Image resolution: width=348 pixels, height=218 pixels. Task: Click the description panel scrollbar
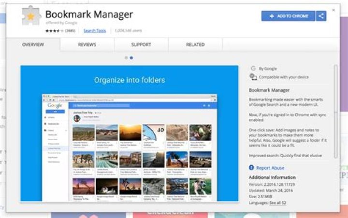pos(335,112)
